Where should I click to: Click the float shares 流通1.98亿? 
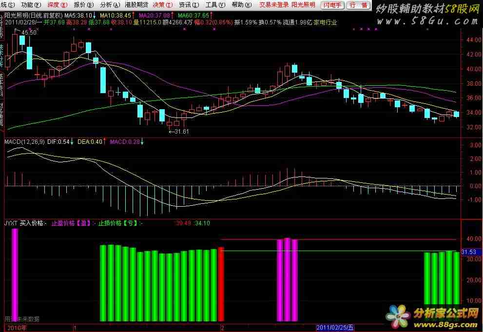pos(298,22)
